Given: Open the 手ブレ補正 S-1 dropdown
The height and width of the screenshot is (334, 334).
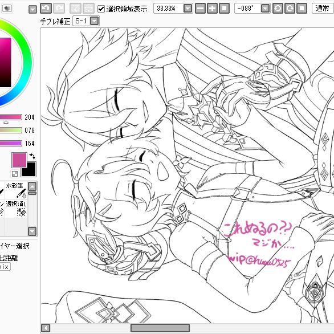Looking at the screenshot, I should [95, 21].
